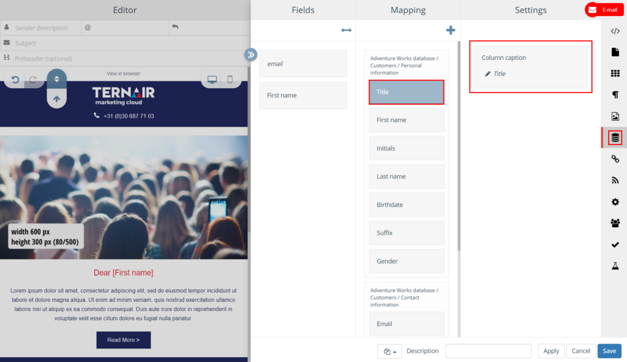
Task: Click the Ternair marketing cloud logo
Action: click(x=124, y=96)
